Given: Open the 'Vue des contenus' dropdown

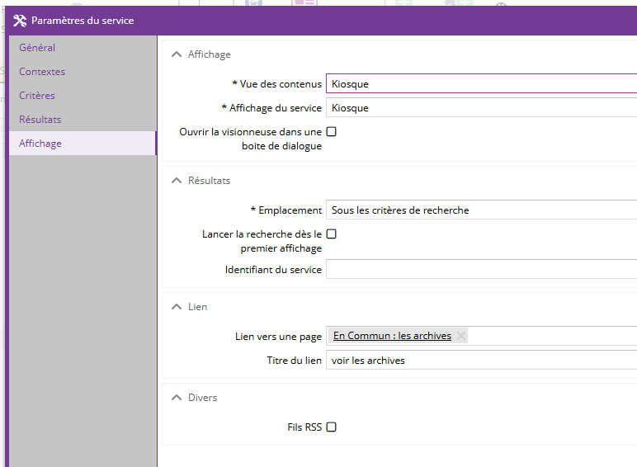Looking at the screenshot, I should coord(481,83).
